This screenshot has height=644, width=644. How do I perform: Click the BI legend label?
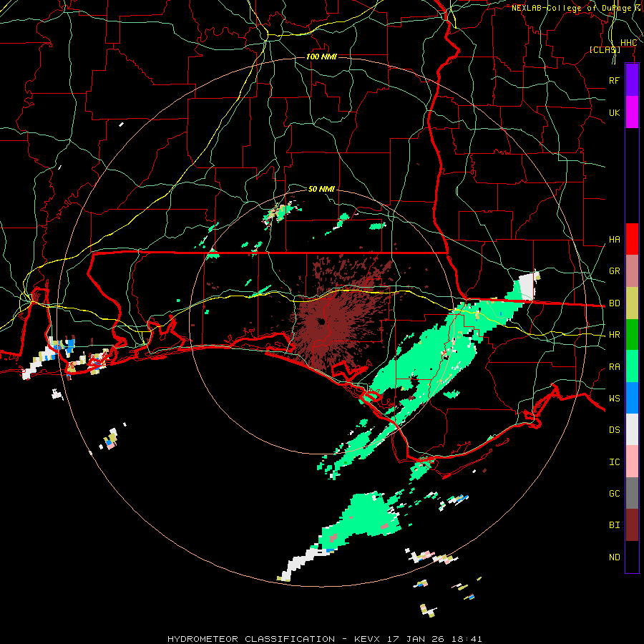[614, 525]
